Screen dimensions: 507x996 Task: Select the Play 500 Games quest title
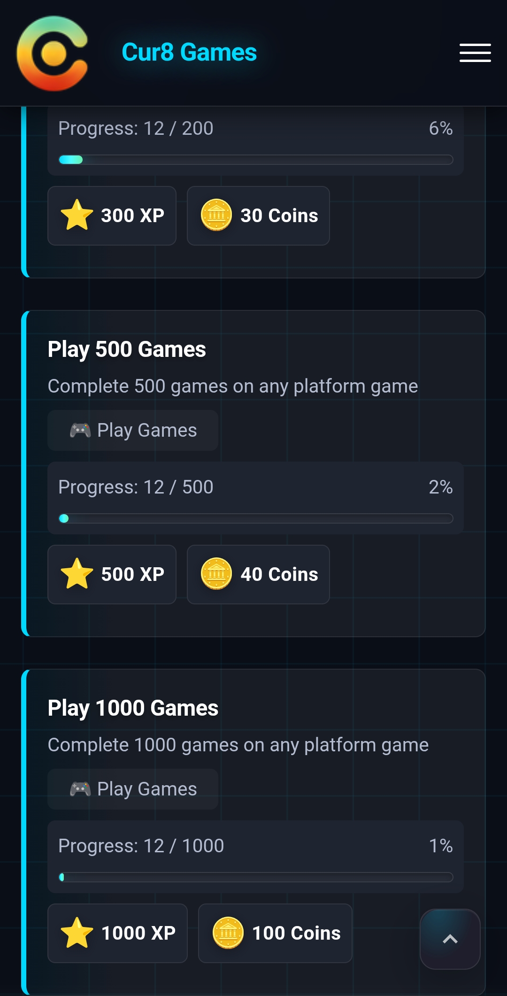pos(127,349)
